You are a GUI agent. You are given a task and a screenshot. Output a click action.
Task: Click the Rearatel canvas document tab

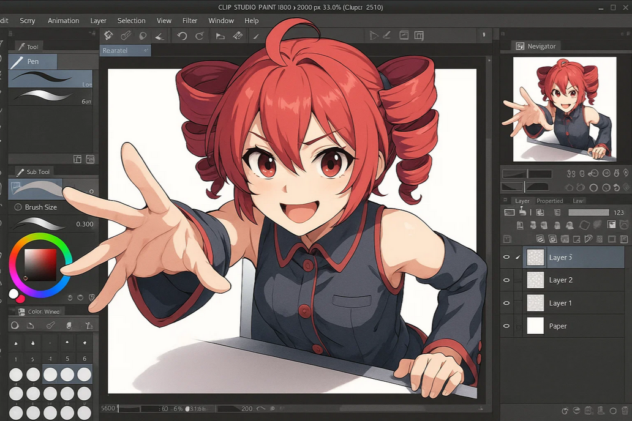[x=126, y=50]
